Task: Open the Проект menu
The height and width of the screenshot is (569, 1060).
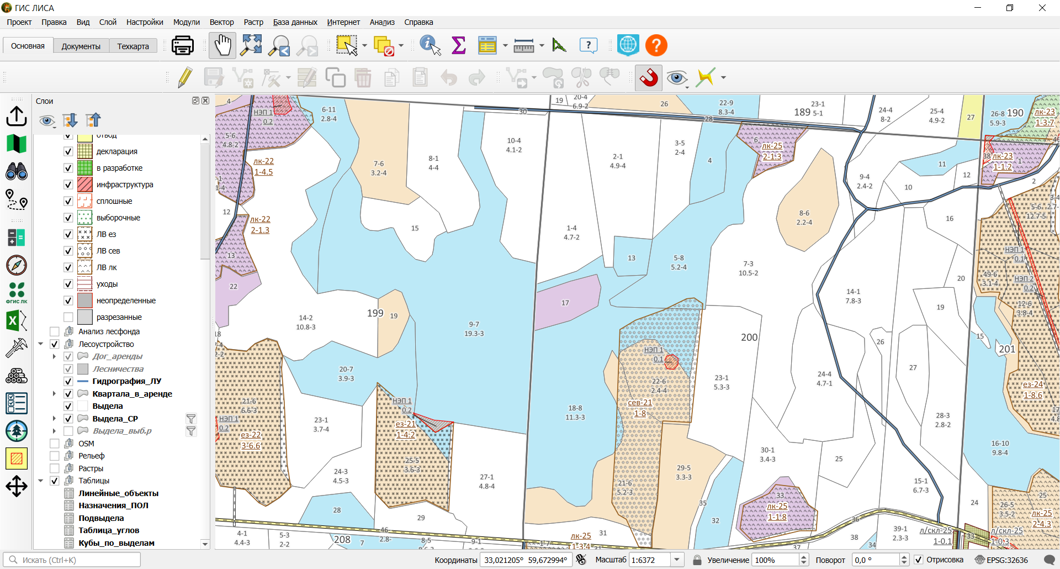Action: [x=19, y=22]
